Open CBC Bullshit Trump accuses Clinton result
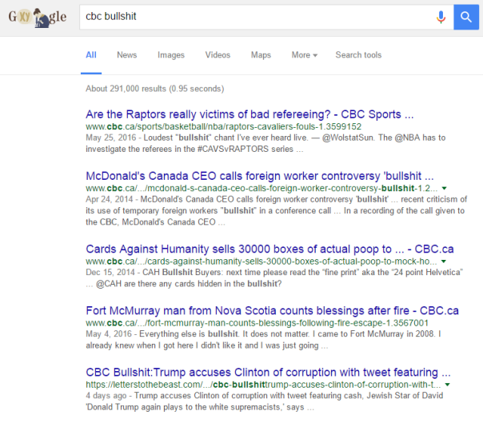Viewport: 483px width, 427px height. [268, 372]
